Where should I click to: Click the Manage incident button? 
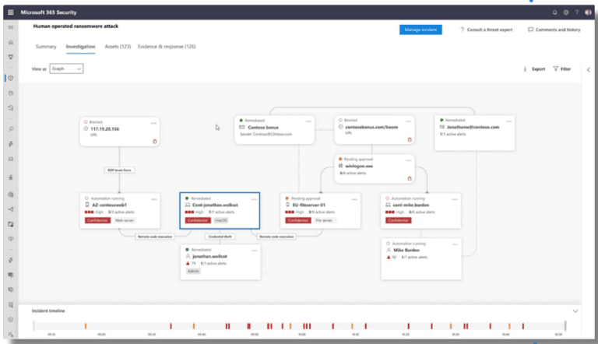coord(420,30)
